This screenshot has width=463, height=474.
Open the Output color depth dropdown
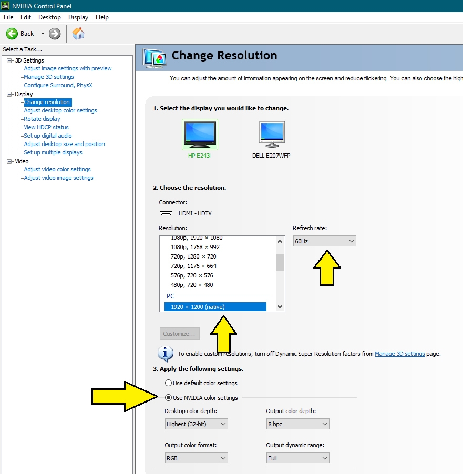(297, 424)
